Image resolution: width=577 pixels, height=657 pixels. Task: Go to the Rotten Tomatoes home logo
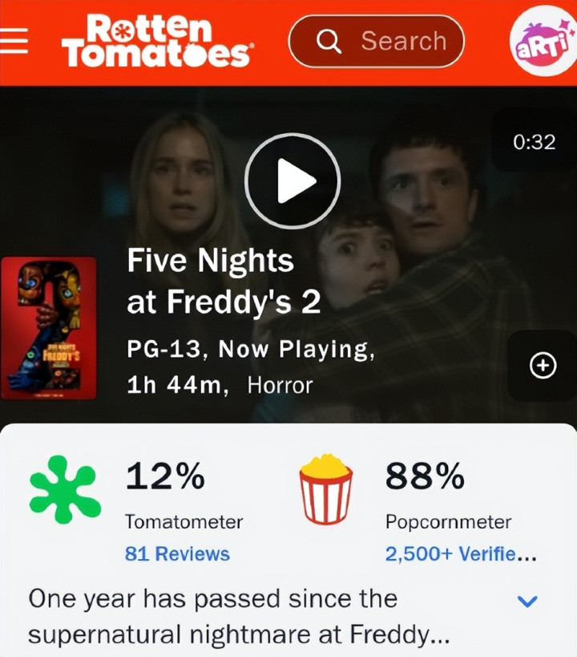click(x=155, y=40)
